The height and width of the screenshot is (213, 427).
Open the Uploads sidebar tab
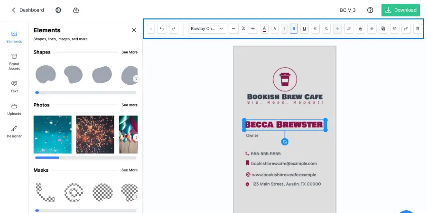pos(14,109)
